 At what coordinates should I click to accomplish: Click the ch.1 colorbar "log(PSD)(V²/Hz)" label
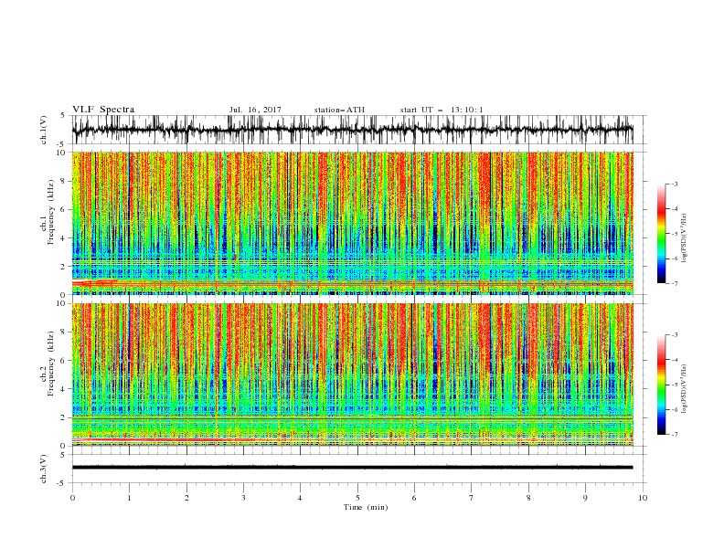(685, 238)
